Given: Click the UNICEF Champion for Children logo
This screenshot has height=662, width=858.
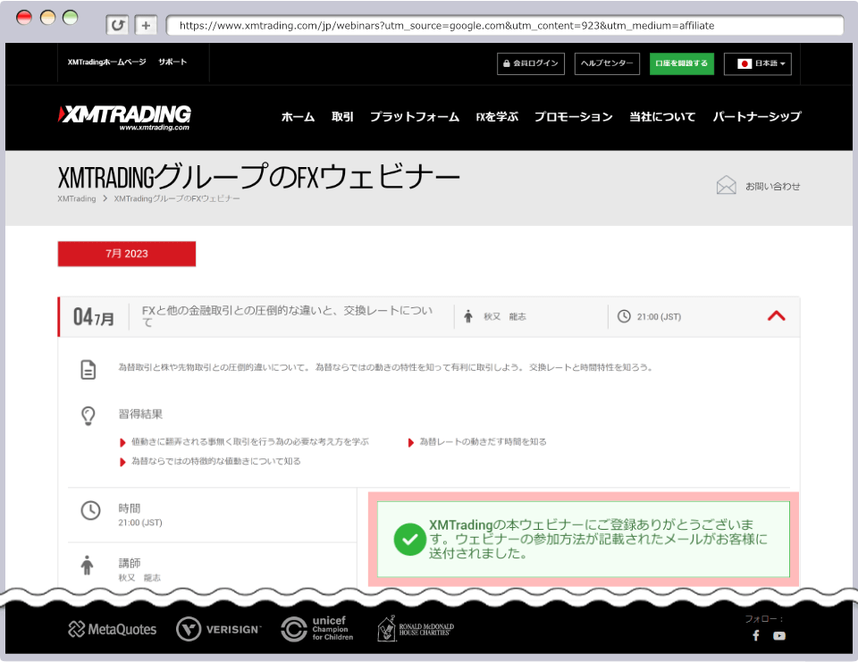Looking at the screenshot, I should tap(317, 629).
